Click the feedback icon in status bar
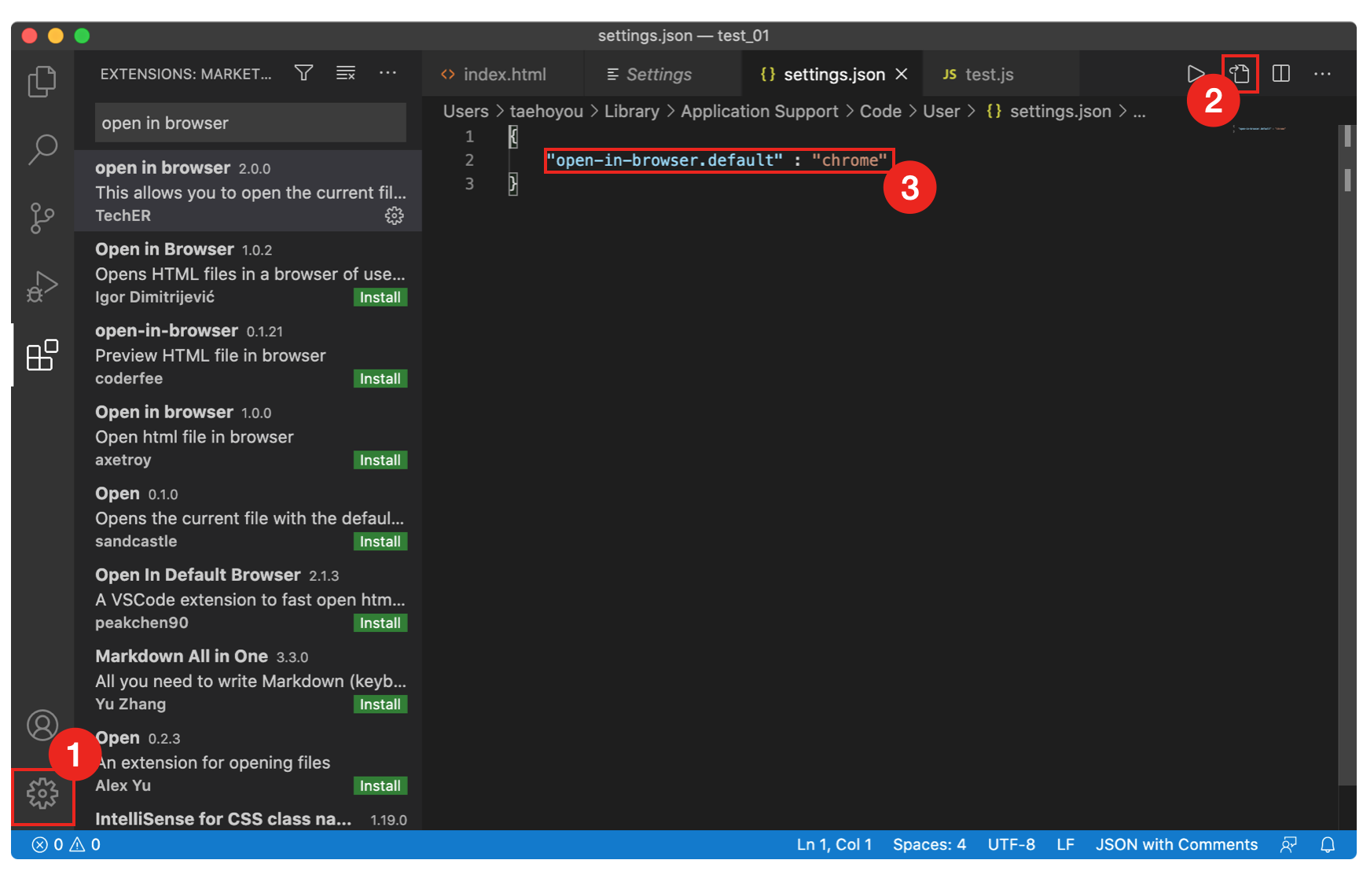This screenshot has height=871, width=1363. (x=1288, y=844)
